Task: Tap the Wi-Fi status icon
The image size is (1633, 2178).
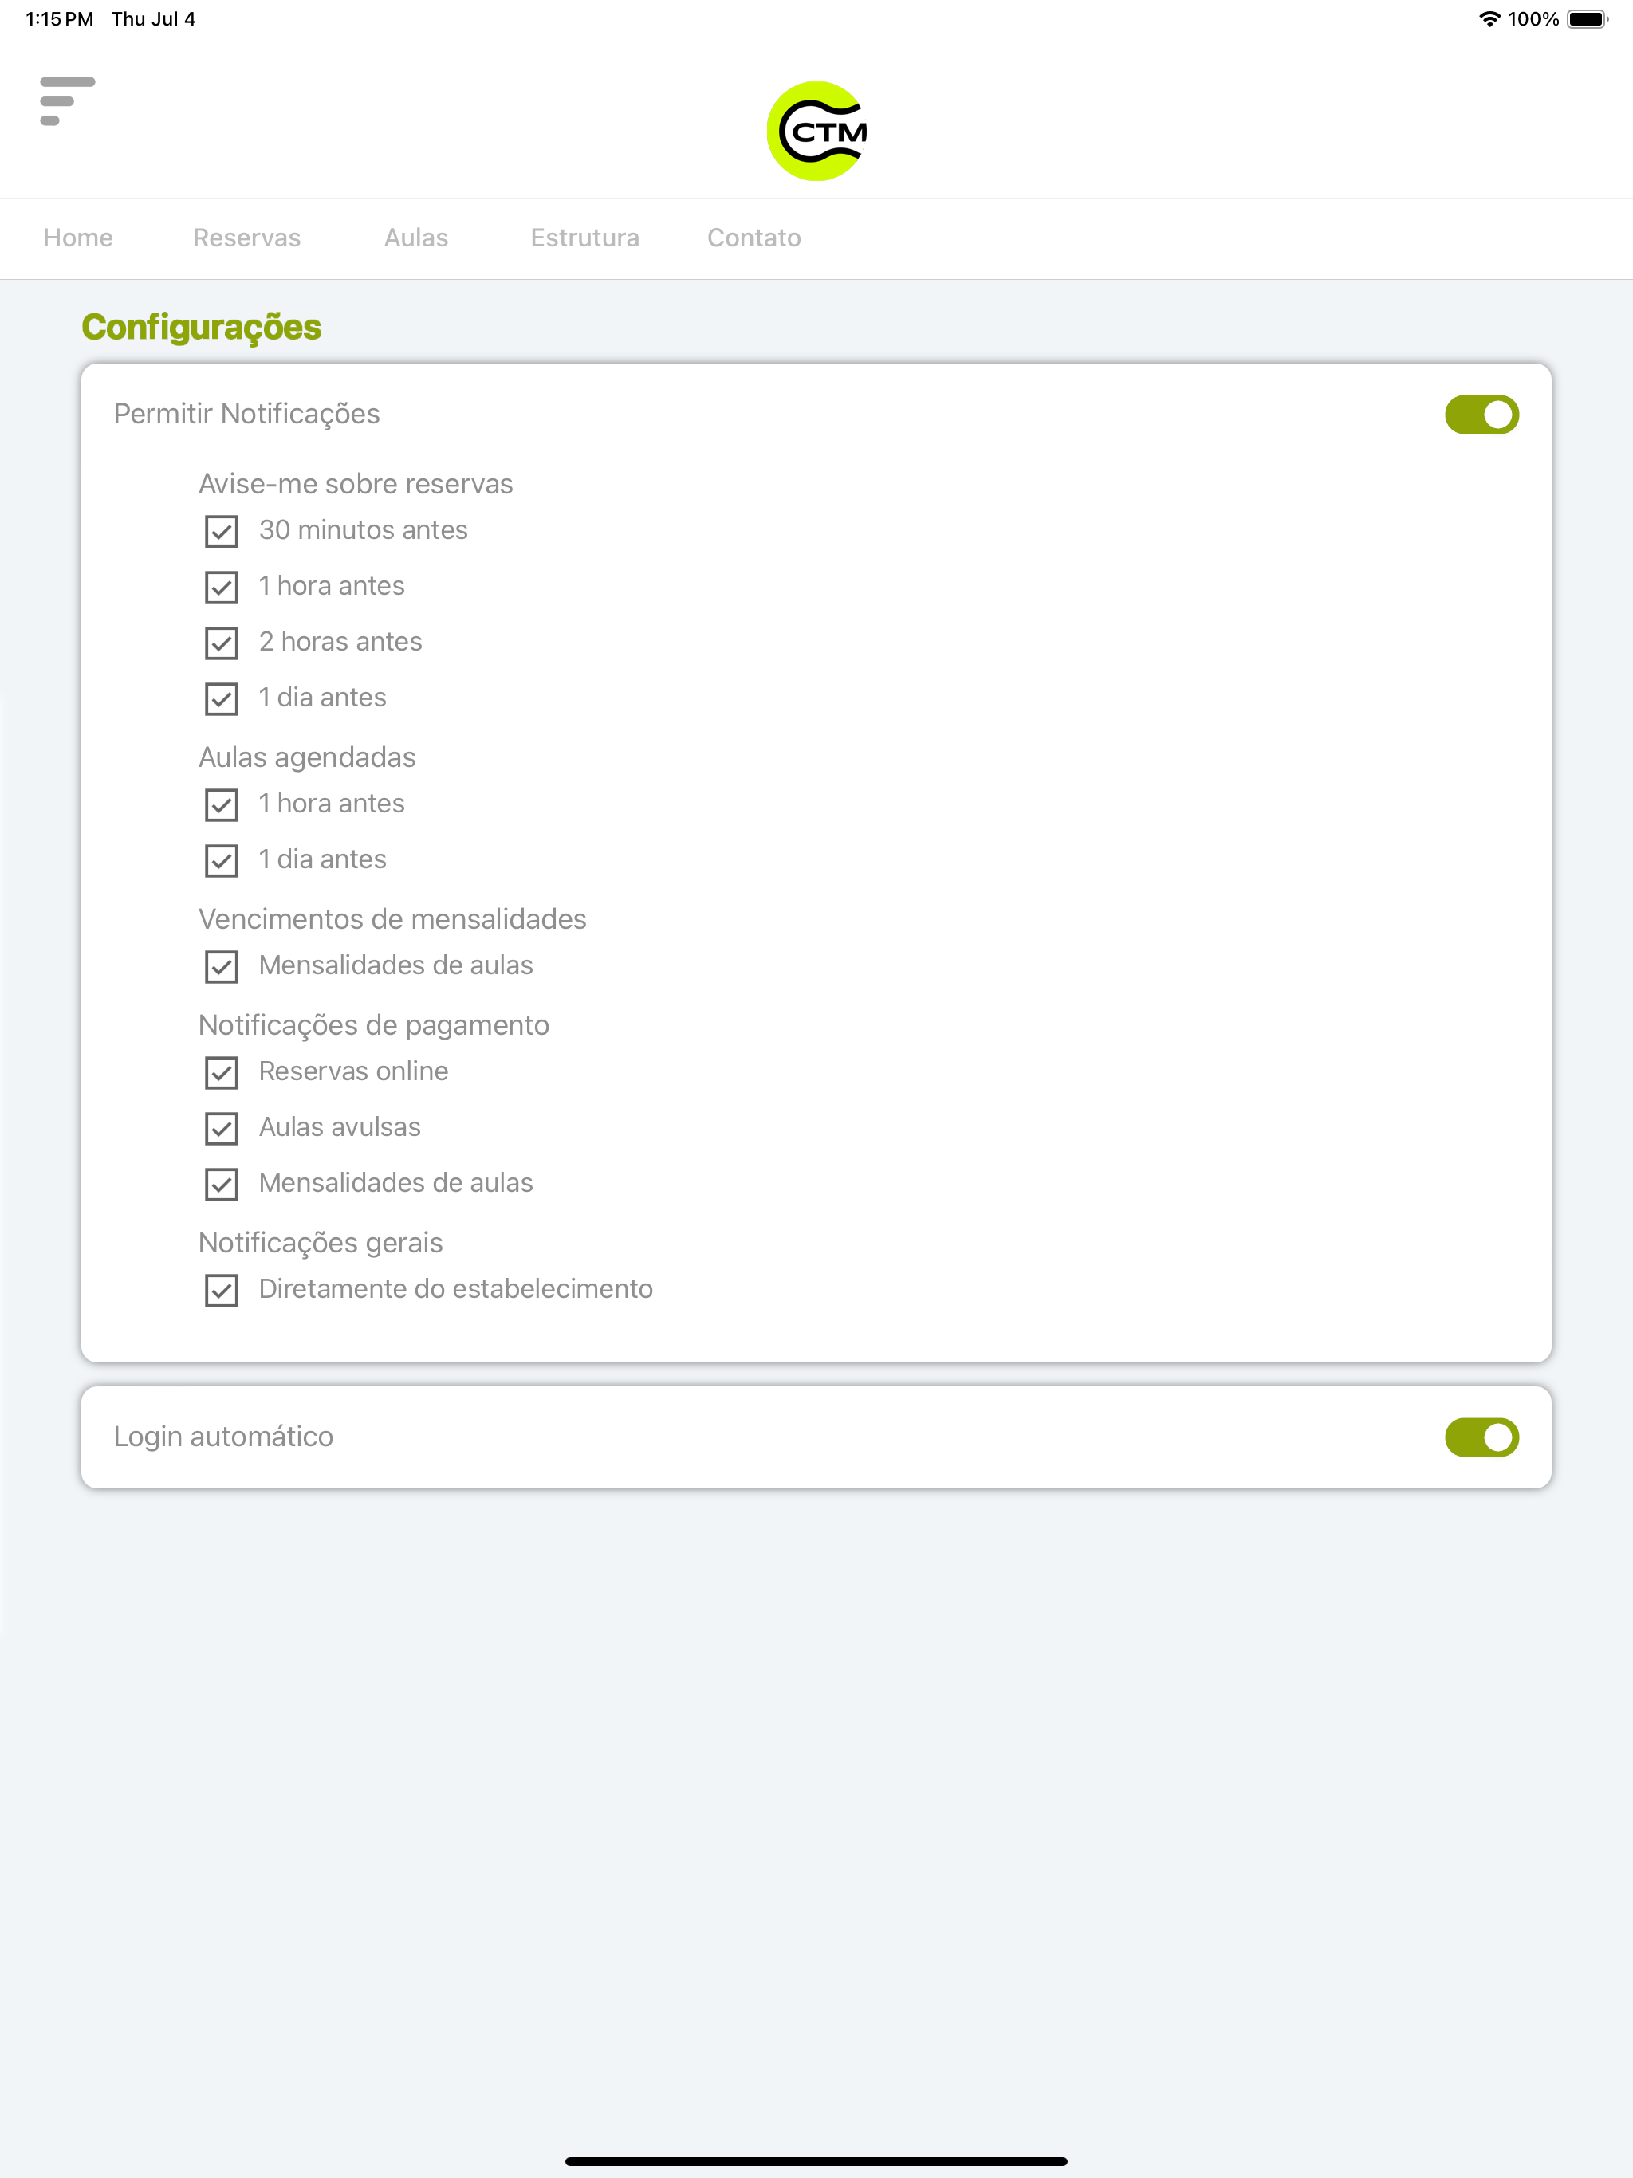Action: [1489, 18]
